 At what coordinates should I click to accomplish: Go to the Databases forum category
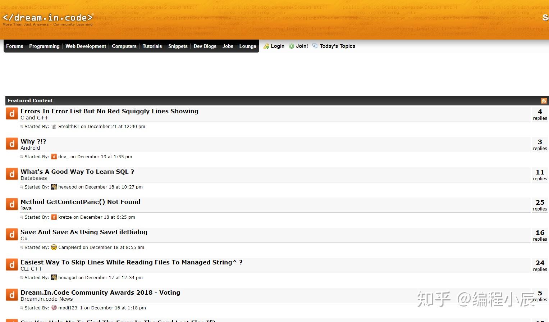point(34,178)
